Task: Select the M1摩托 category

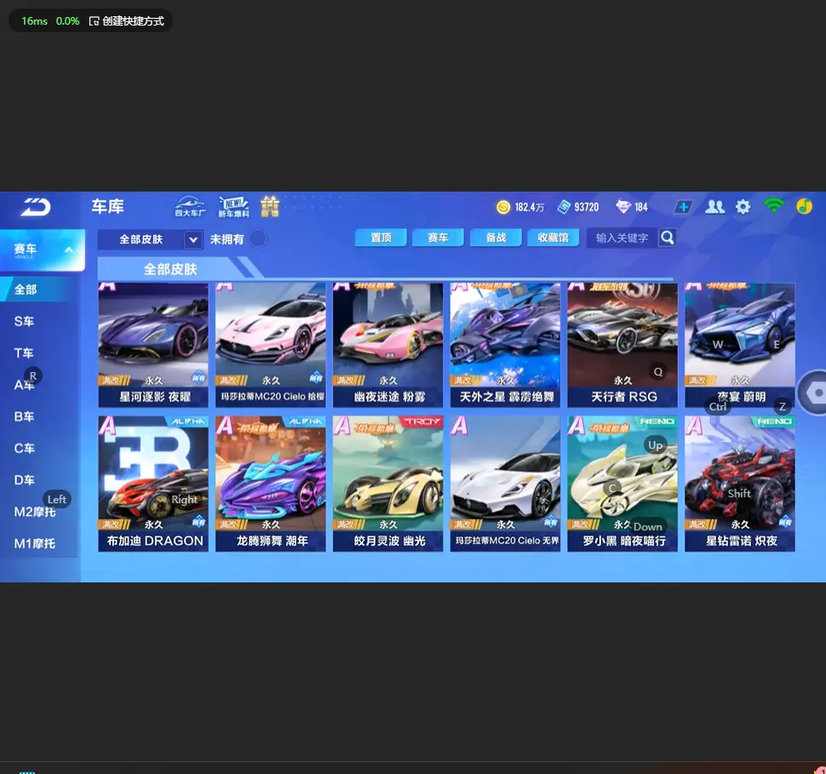Action: coord(35,543)
